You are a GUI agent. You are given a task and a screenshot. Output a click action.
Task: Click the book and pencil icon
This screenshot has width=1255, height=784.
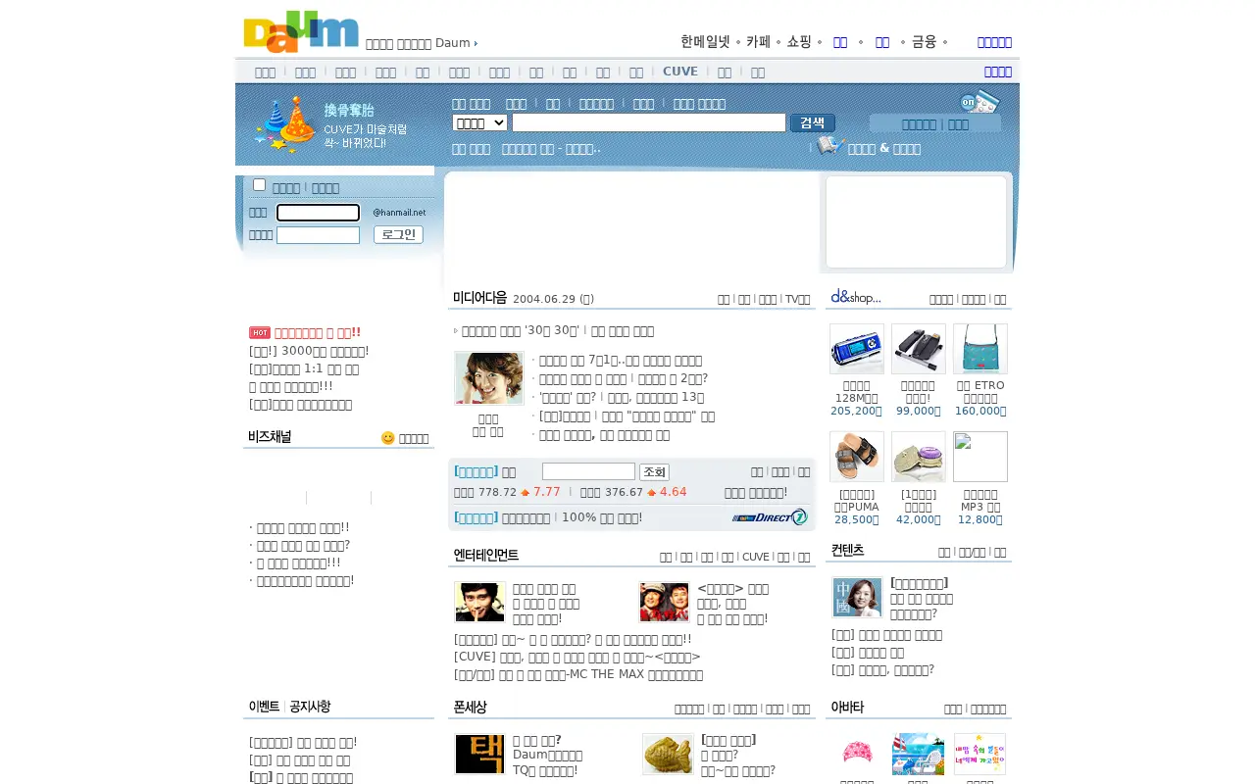pos(831,146)
